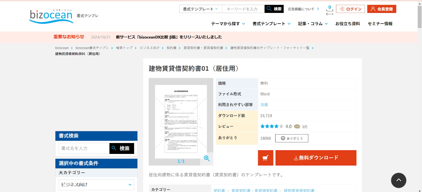Click the 契約書 category link below description
The height and width of the screenshot is (192, 422).
tap(219, 190)
